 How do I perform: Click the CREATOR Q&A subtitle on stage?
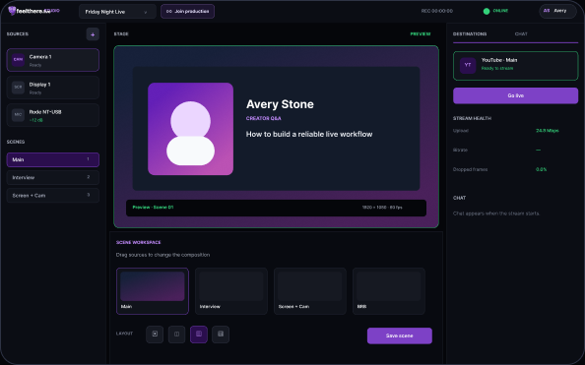[263, 118]
